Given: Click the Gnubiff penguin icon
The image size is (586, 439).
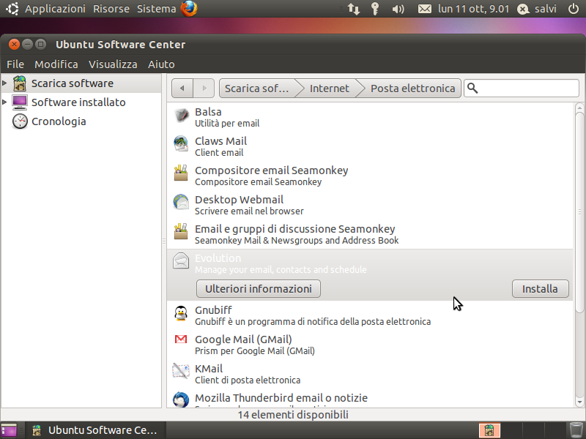Looking at the screenshot, I should [181, 313].
